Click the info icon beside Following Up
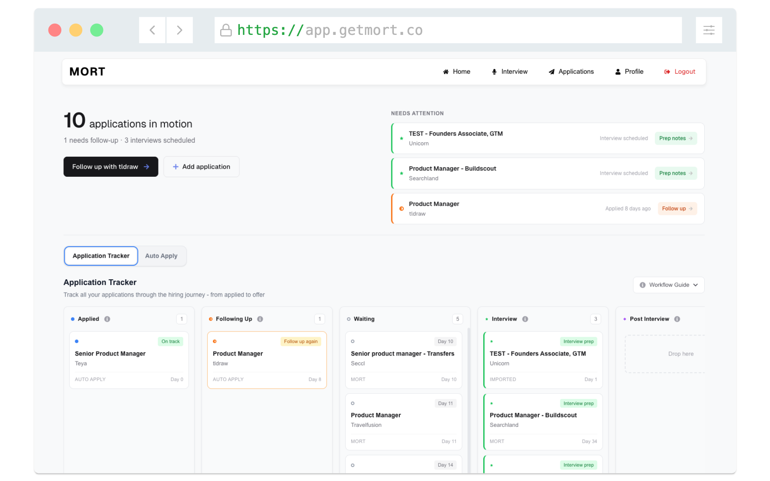Screen dimensions: 770x481 (260, 319)
